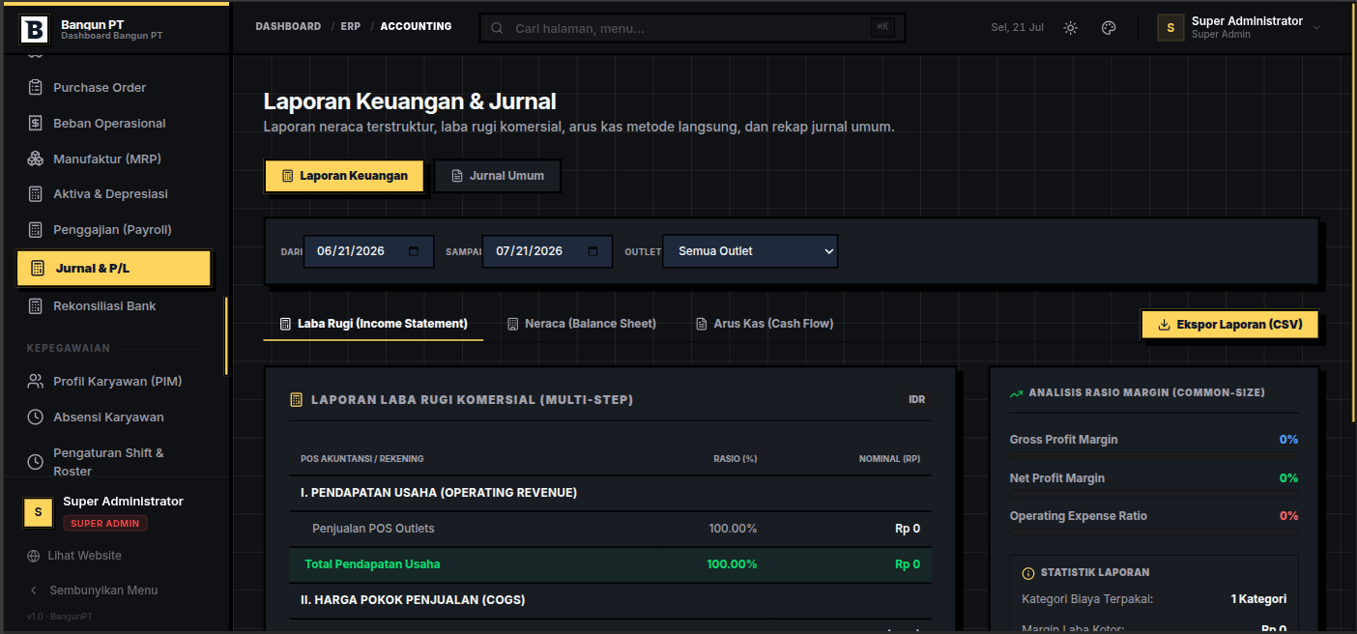This screenshot has height=634, width=1357.
Task: Click the Bangun PT logo icon
Action: pos(34,29)
